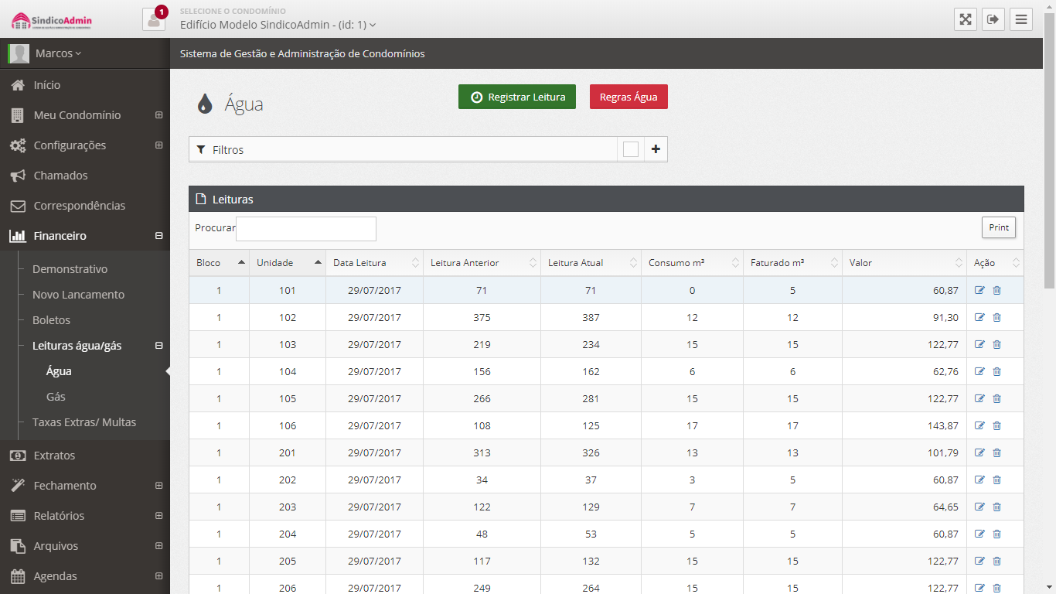The width and height of the screenshot is (1056, 594).
Task: Select Demonstrativo under Financeiro
Action: point(70,269)
